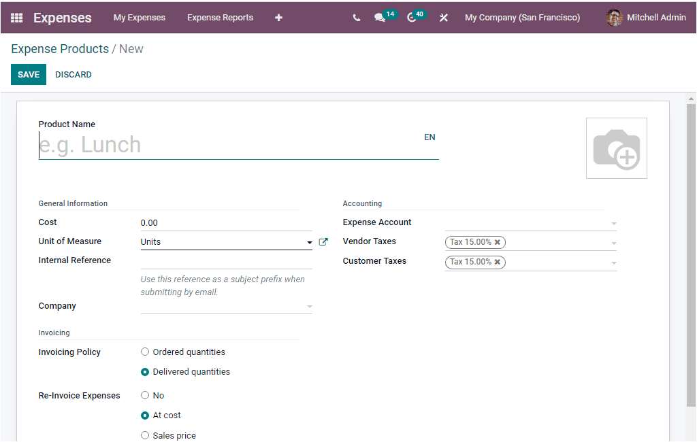Select No for Re-Invoice Expenses

(x=144, y=395)
